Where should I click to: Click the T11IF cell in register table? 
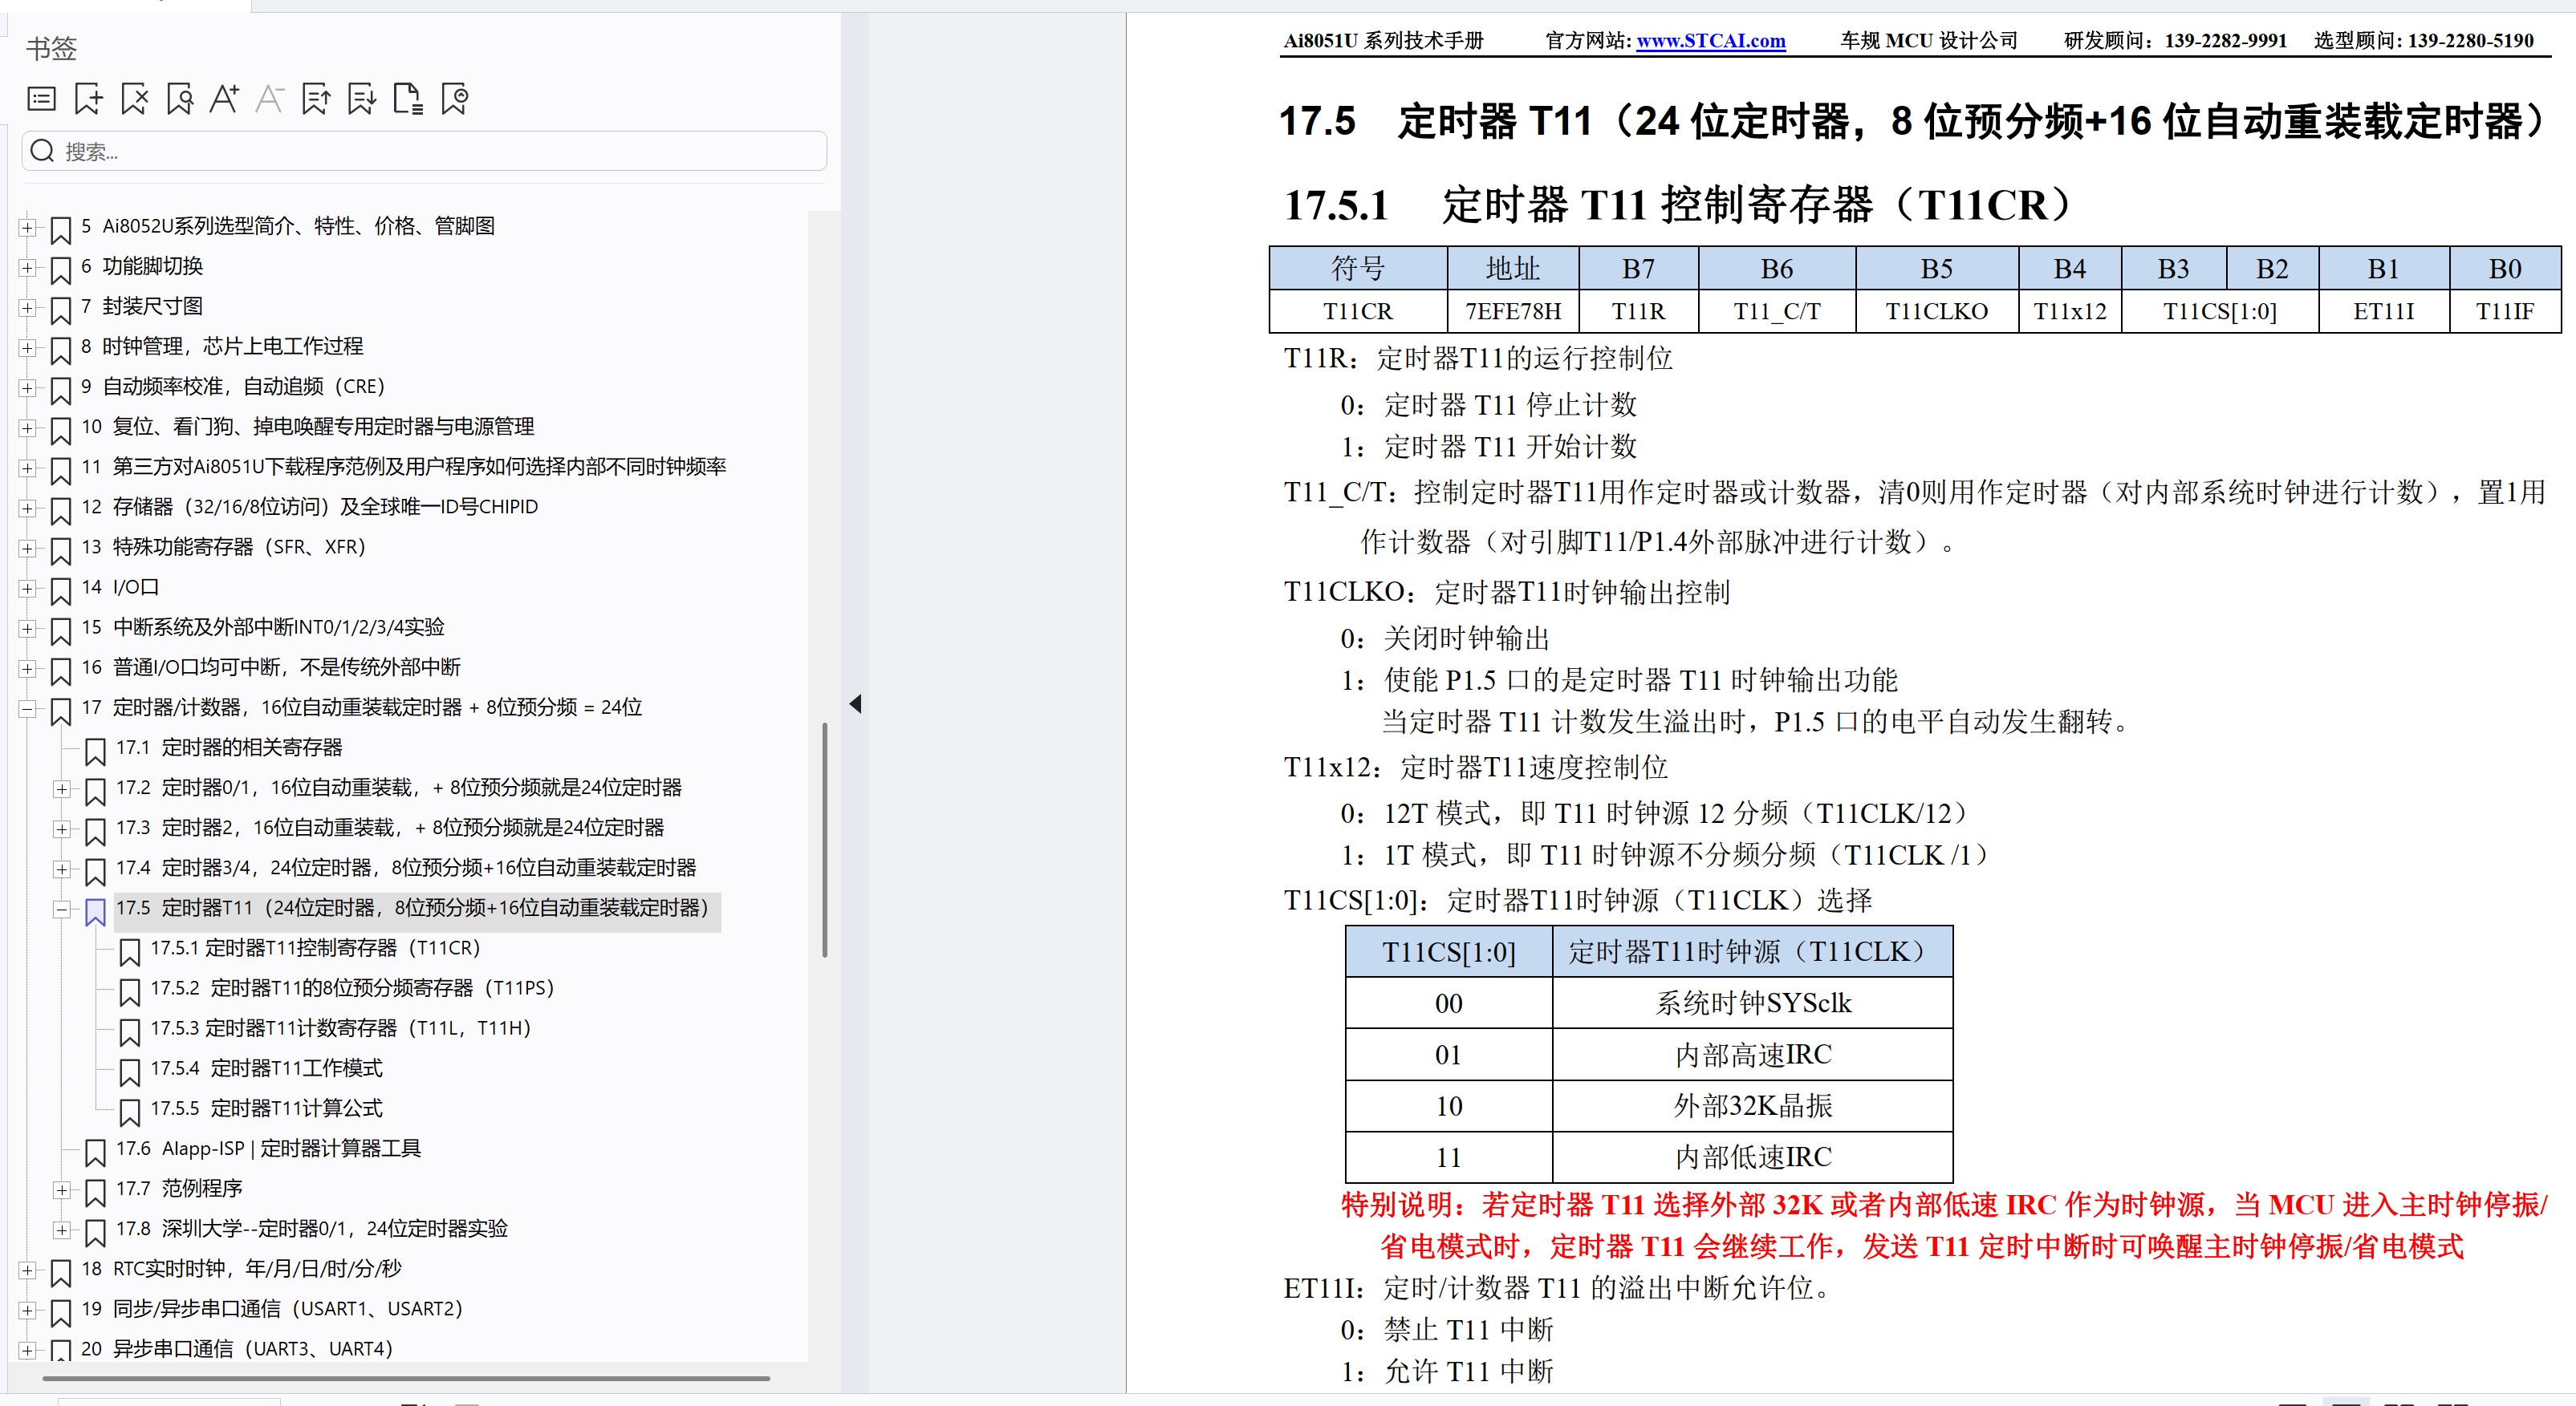pos(2505,312)
